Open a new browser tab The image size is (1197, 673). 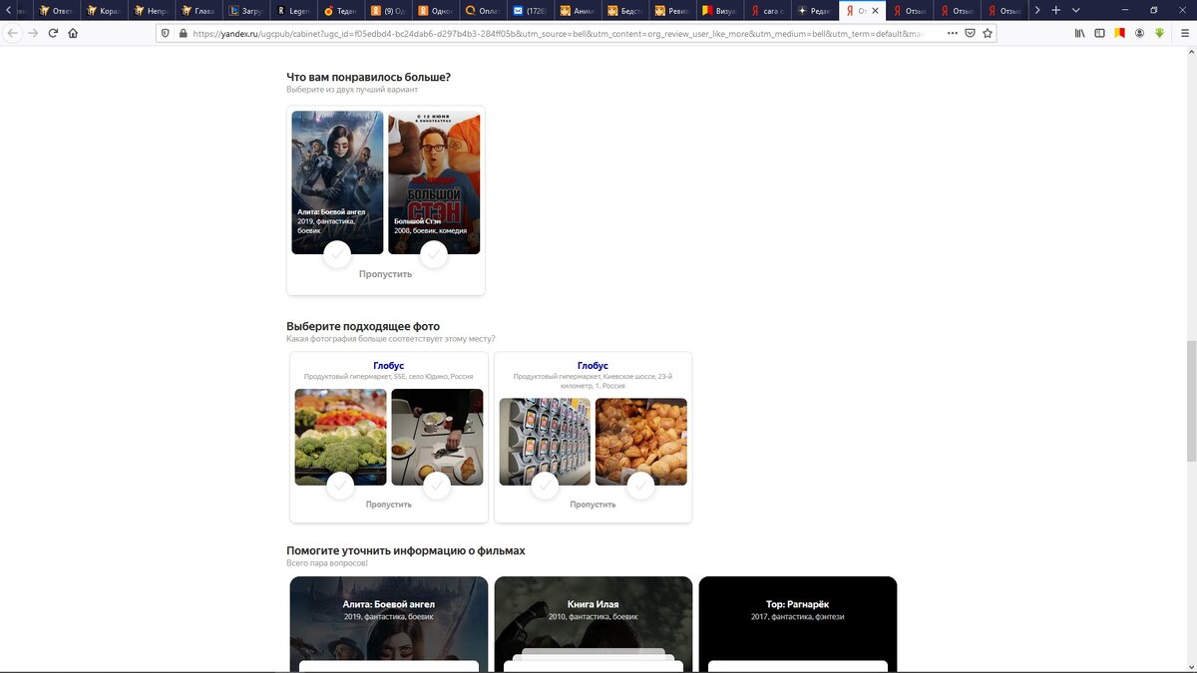point(1056,10)
